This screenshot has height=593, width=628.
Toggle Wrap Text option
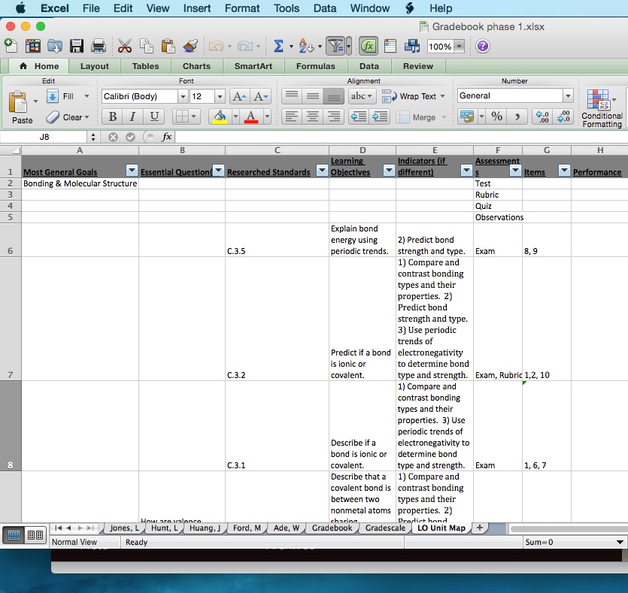click(x=412, y=96)
